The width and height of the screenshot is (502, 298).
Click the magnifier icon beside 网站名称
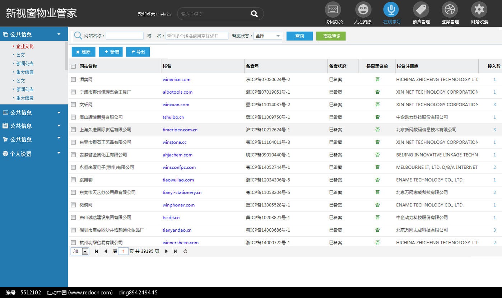[x=78, y=36]
